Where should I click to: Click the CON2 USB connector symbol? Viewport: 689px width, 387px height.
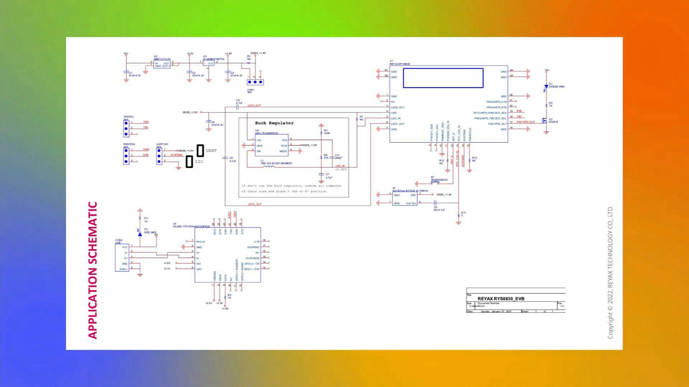[122, 258]
